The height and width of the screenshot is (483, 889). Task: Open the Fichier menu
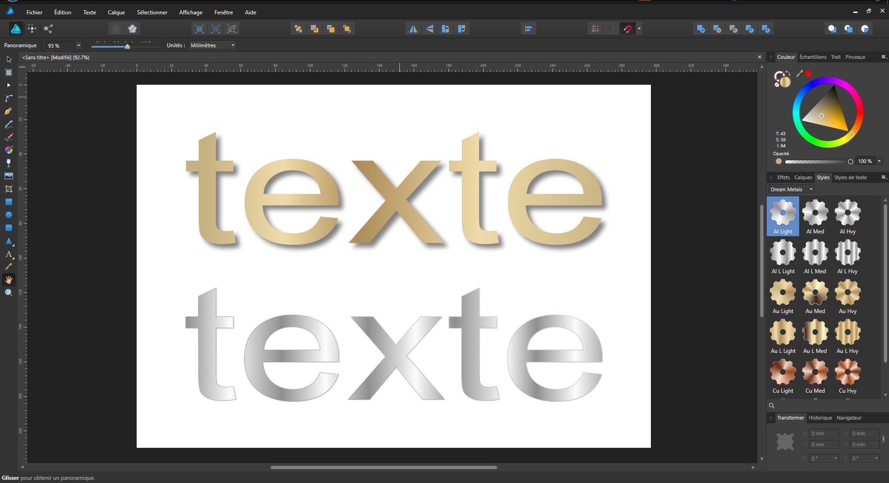pos(34,13)
